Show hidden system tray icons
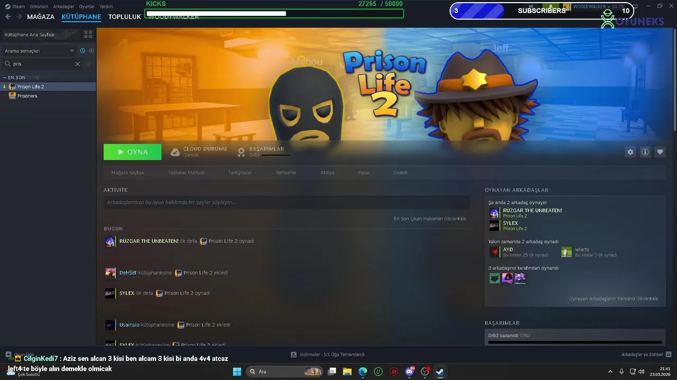 click(x=610, y=372)
